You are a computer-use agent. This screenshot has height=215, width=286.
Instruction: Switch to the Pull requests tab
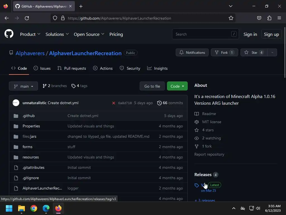pyautogui.click(x=72, y=68)
